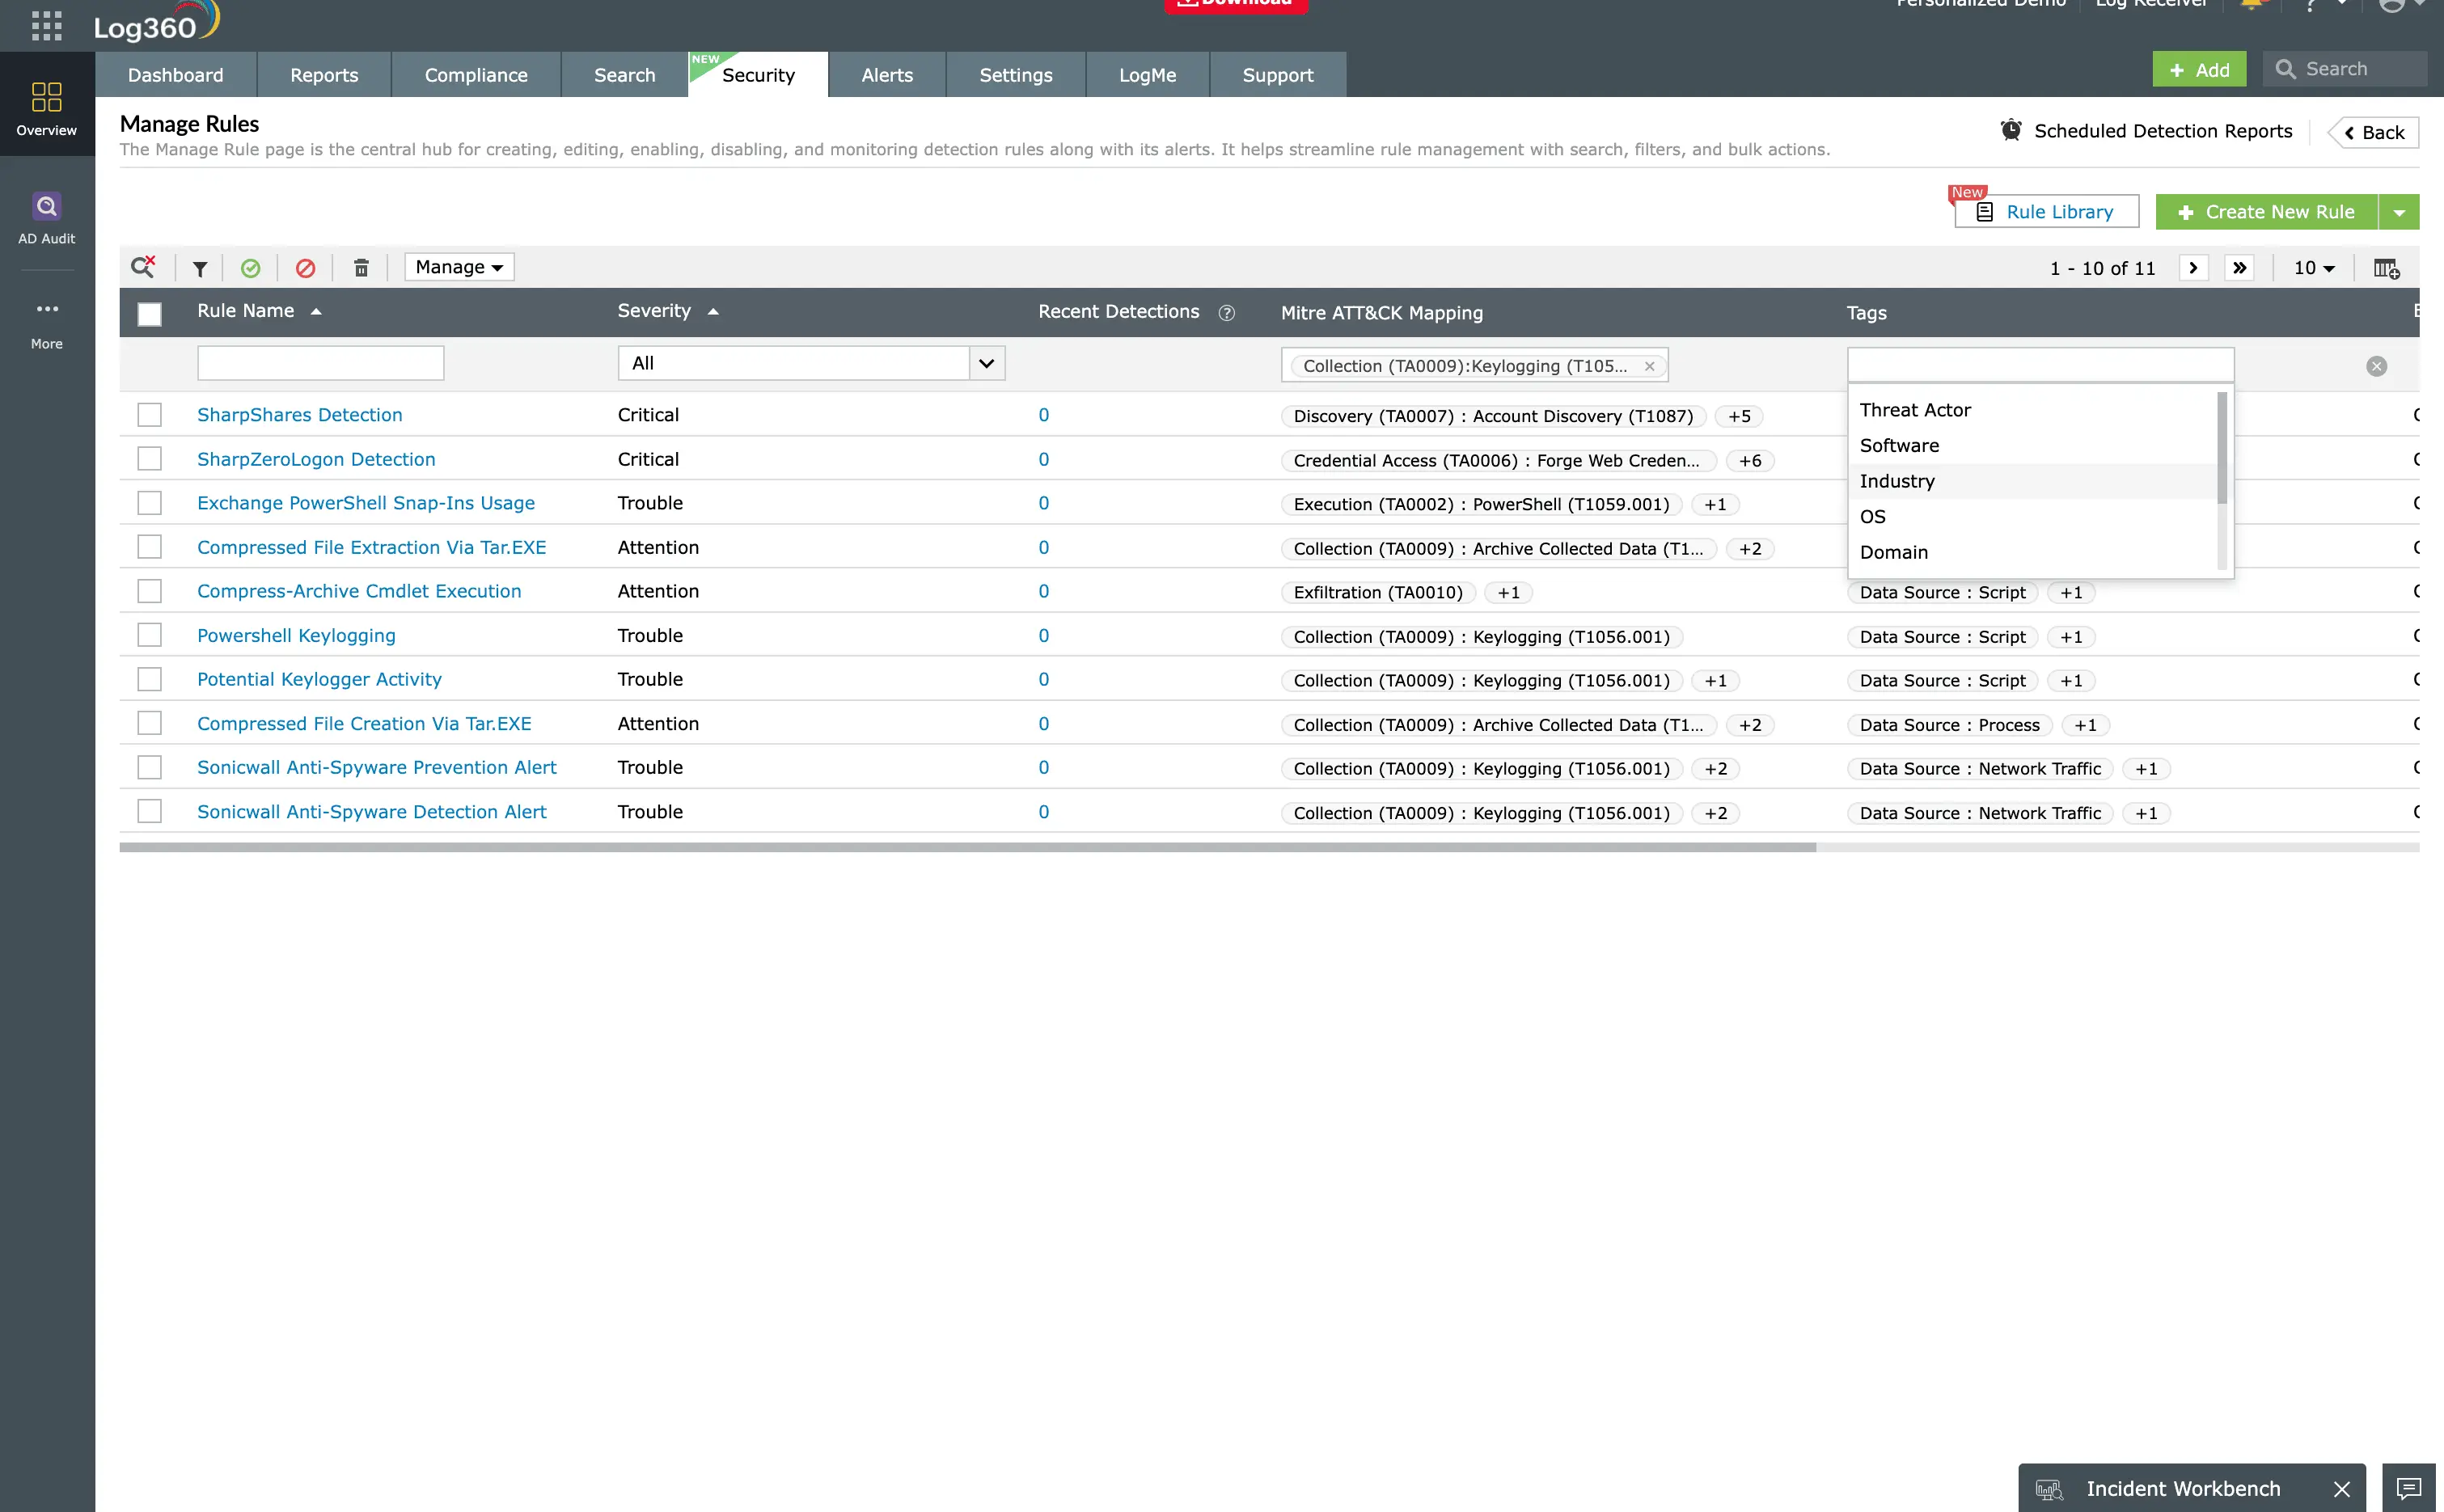The height and width of the screenshot is (1512, 2444).
Task: Clear all column filters with circle-x icon
Action: coord(2376,366)
